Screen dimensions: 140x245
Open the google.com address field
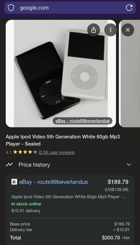70,8
